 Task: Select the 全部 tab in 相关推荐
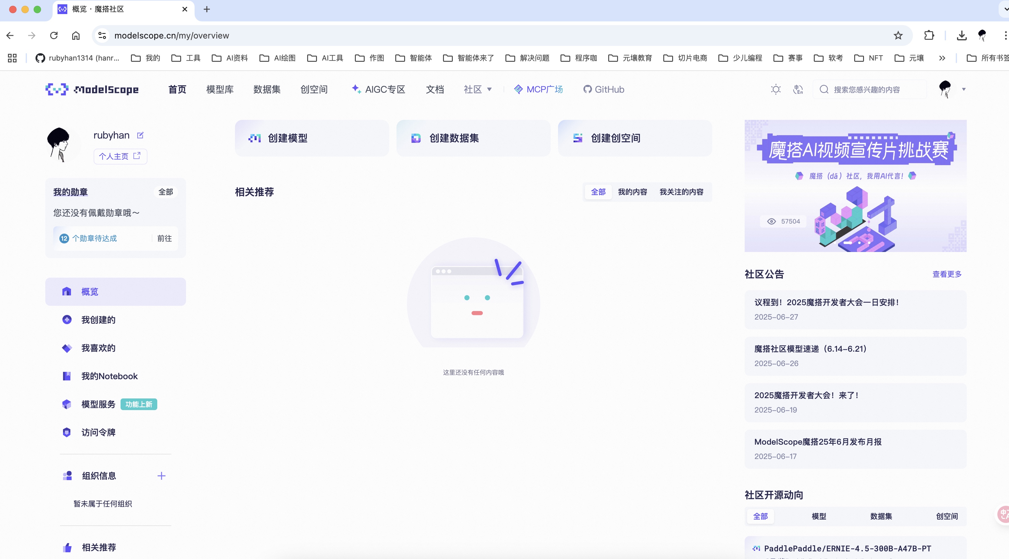598,192
